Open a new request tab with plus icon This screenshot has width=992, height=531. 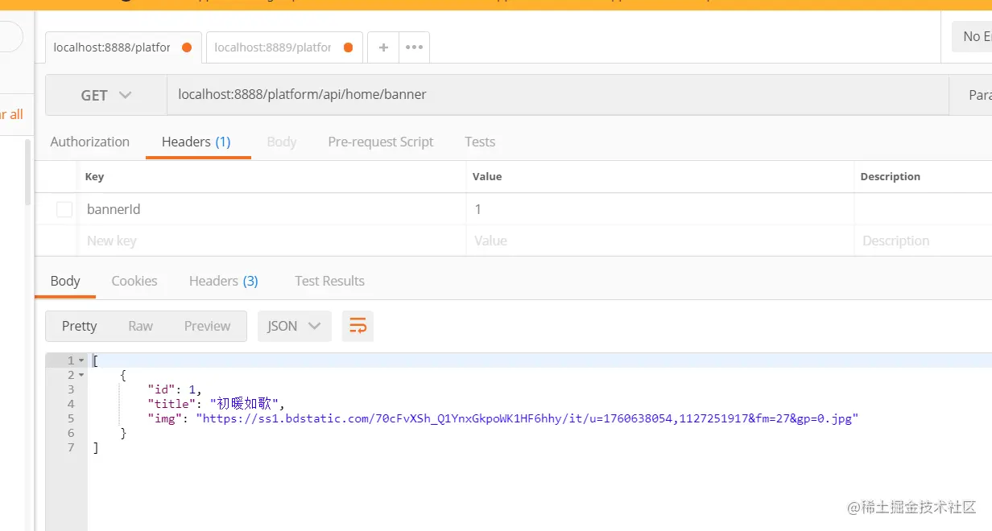(383, 47)
